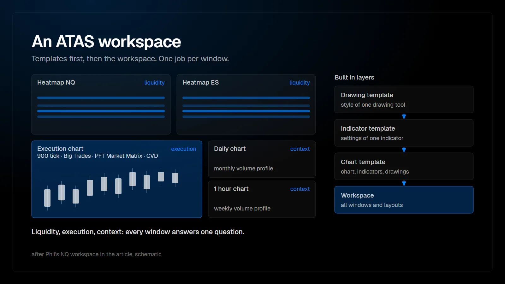
Task: Click the Daily chart window title
Action: click(230, 149)
